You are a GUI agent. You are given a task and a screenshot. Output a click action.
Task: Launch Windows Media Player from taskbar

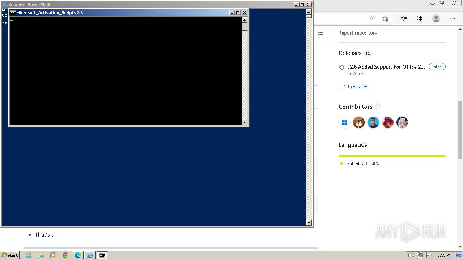tap(53, 255)
